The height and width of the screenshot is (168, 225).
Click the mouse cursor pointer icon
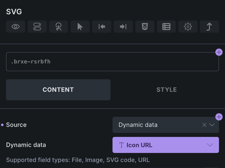click(x=80, y=27)
